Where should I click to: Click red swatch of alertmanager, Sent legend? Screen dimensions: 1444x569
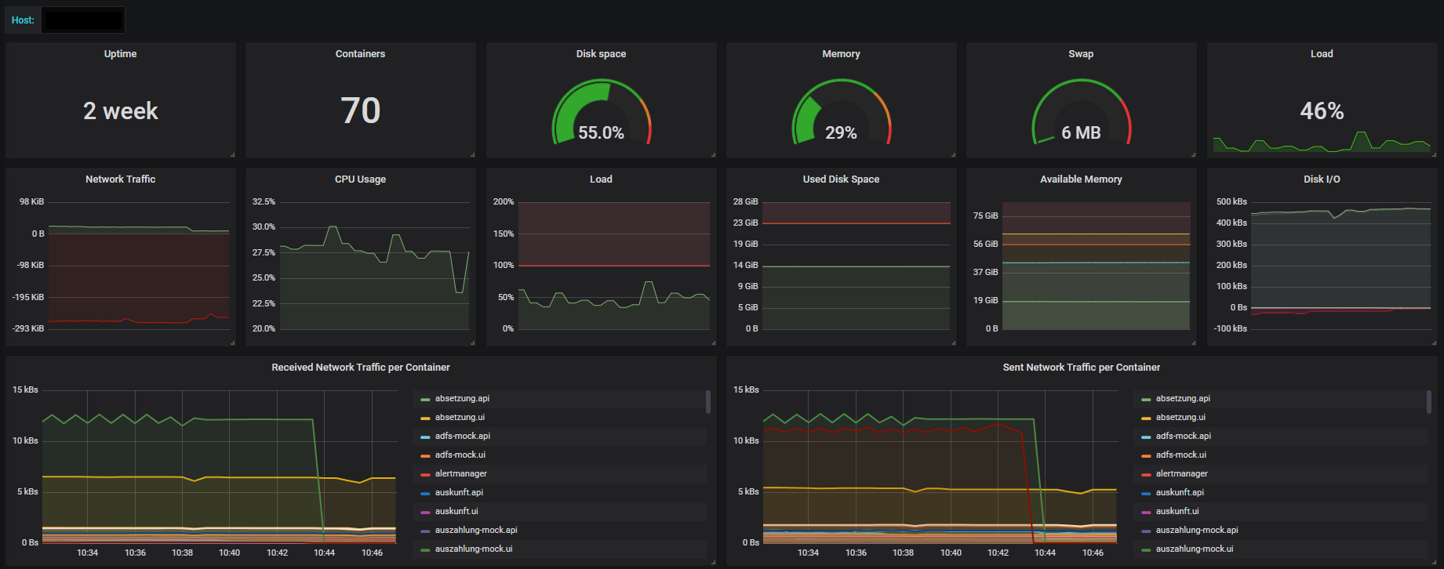coord(1146,475)
